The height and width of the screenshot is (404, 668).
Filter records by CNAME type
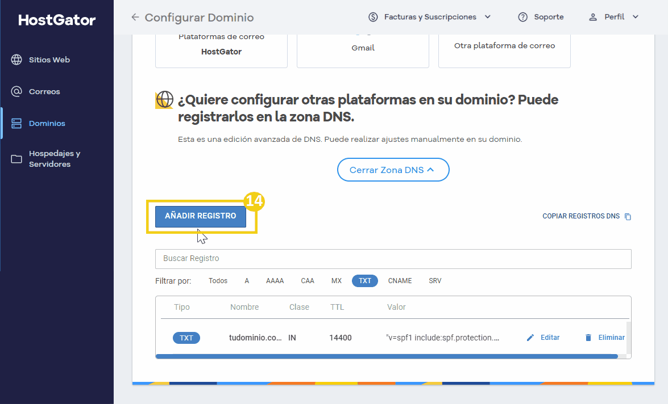pyautogui.click(x=400, y=281)
